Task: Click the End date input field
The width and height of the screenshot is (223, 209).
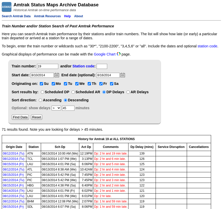Action: (108, 75)
